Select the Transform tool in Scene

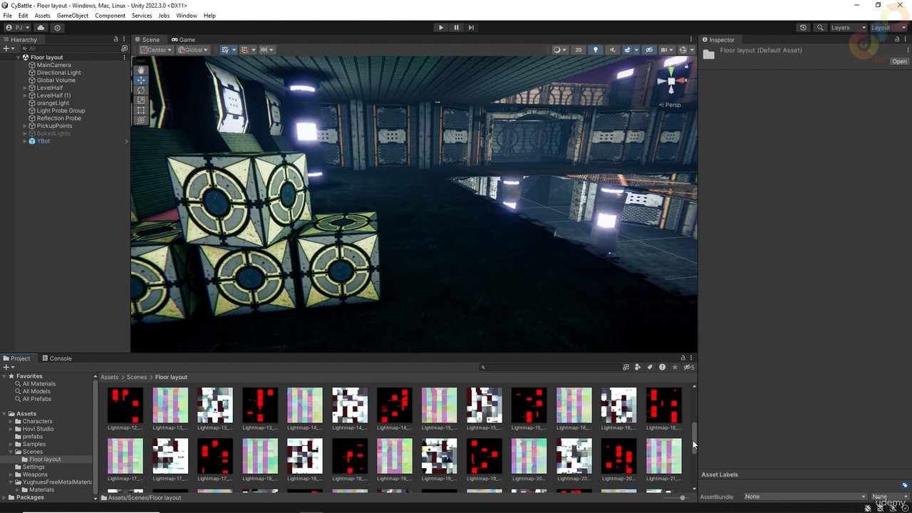[140, 120]
